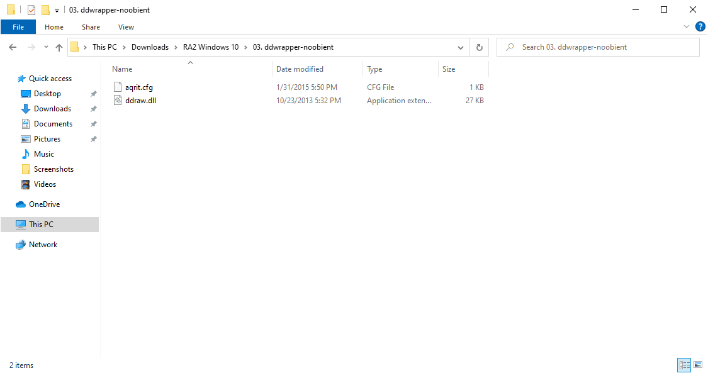The height and width of the screenshot is (373, 708).
Task: Sort files by Type column
Action: click(374, 69)
